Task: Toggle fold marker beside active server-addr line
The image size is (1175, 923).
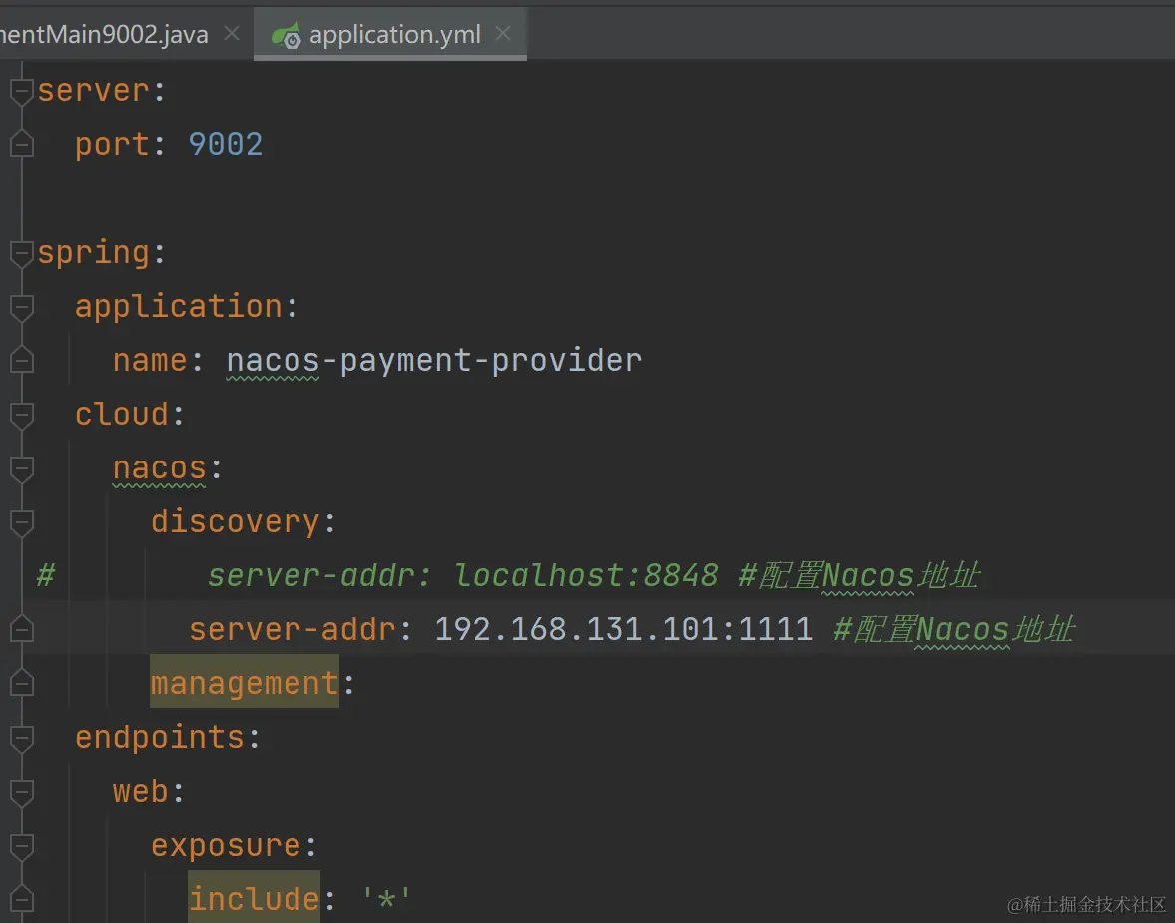Action: coord(22,630)
